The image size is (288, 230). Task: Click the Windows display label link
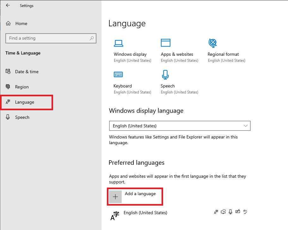[130, 54]
